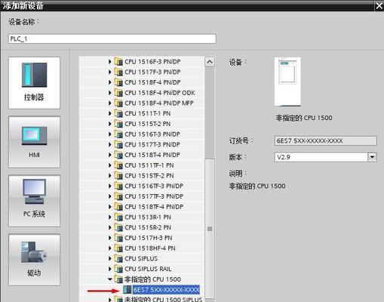The width and height of the screenshot is (384, 302).
Task: Select the PC 系统 category button
Action: (x=35, y=201)
